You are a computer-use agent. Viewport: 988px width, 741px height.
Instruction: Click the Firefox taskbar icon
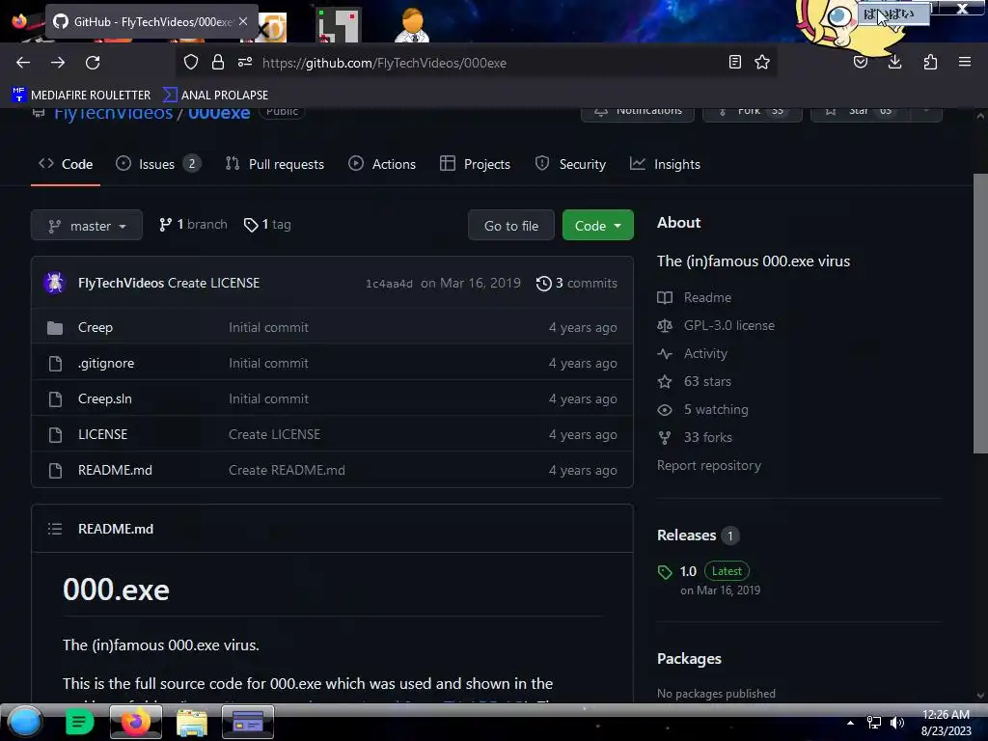tap(135, 722)
